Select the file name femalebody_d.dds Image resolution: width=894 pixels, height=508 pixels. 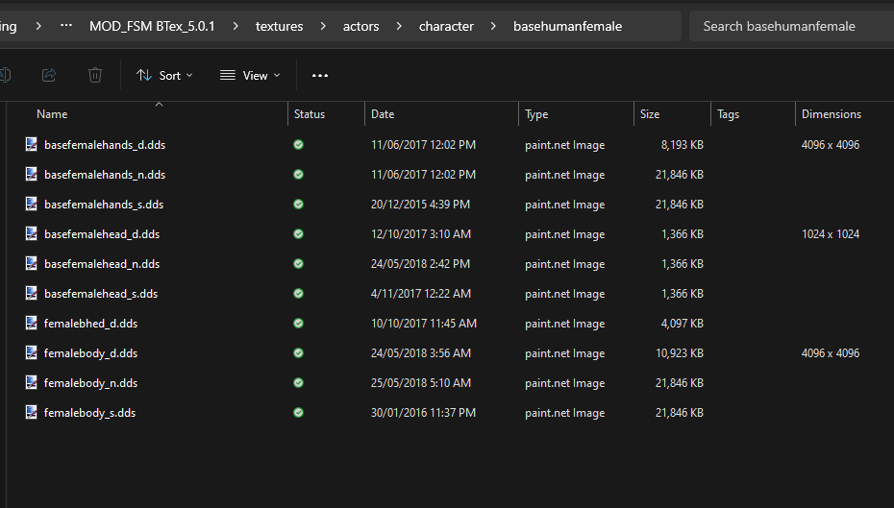pyautogui.click(x=90, y=353)
